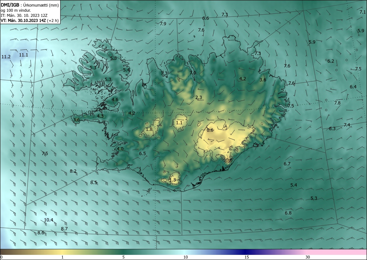
Task: Click the 4.0 value label
Action: pos(120,149)
